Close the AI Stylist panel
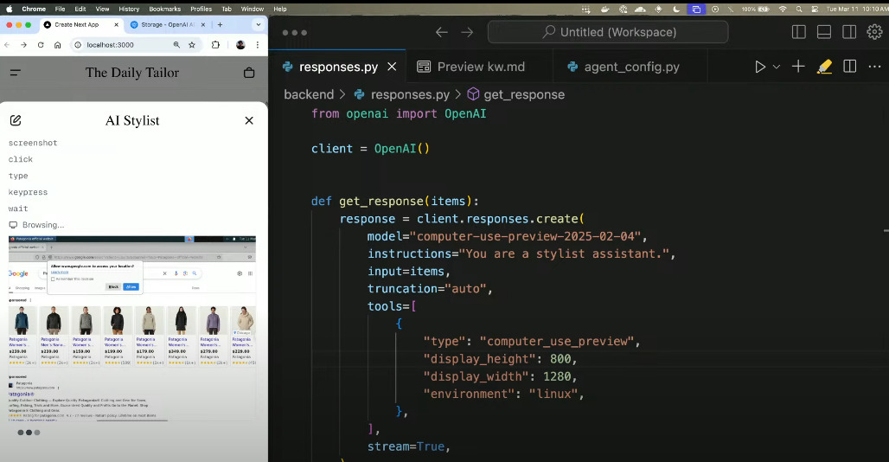Viewport: 889px width, 462px height. [x=249, y=120]
